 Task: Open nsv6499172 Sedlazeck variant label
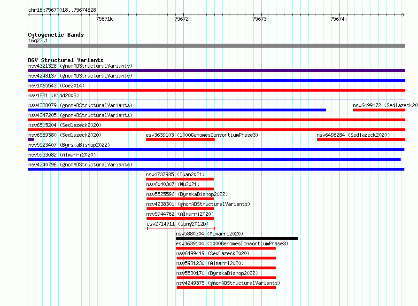point(385,105)
